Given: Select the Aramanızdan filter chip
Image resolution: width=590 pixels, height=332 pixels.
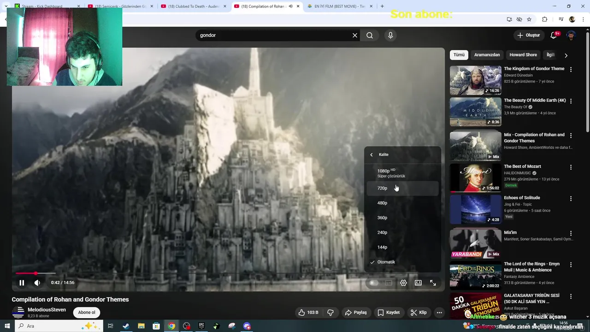Looking at the screenshot, I should (x=487, y=55).
